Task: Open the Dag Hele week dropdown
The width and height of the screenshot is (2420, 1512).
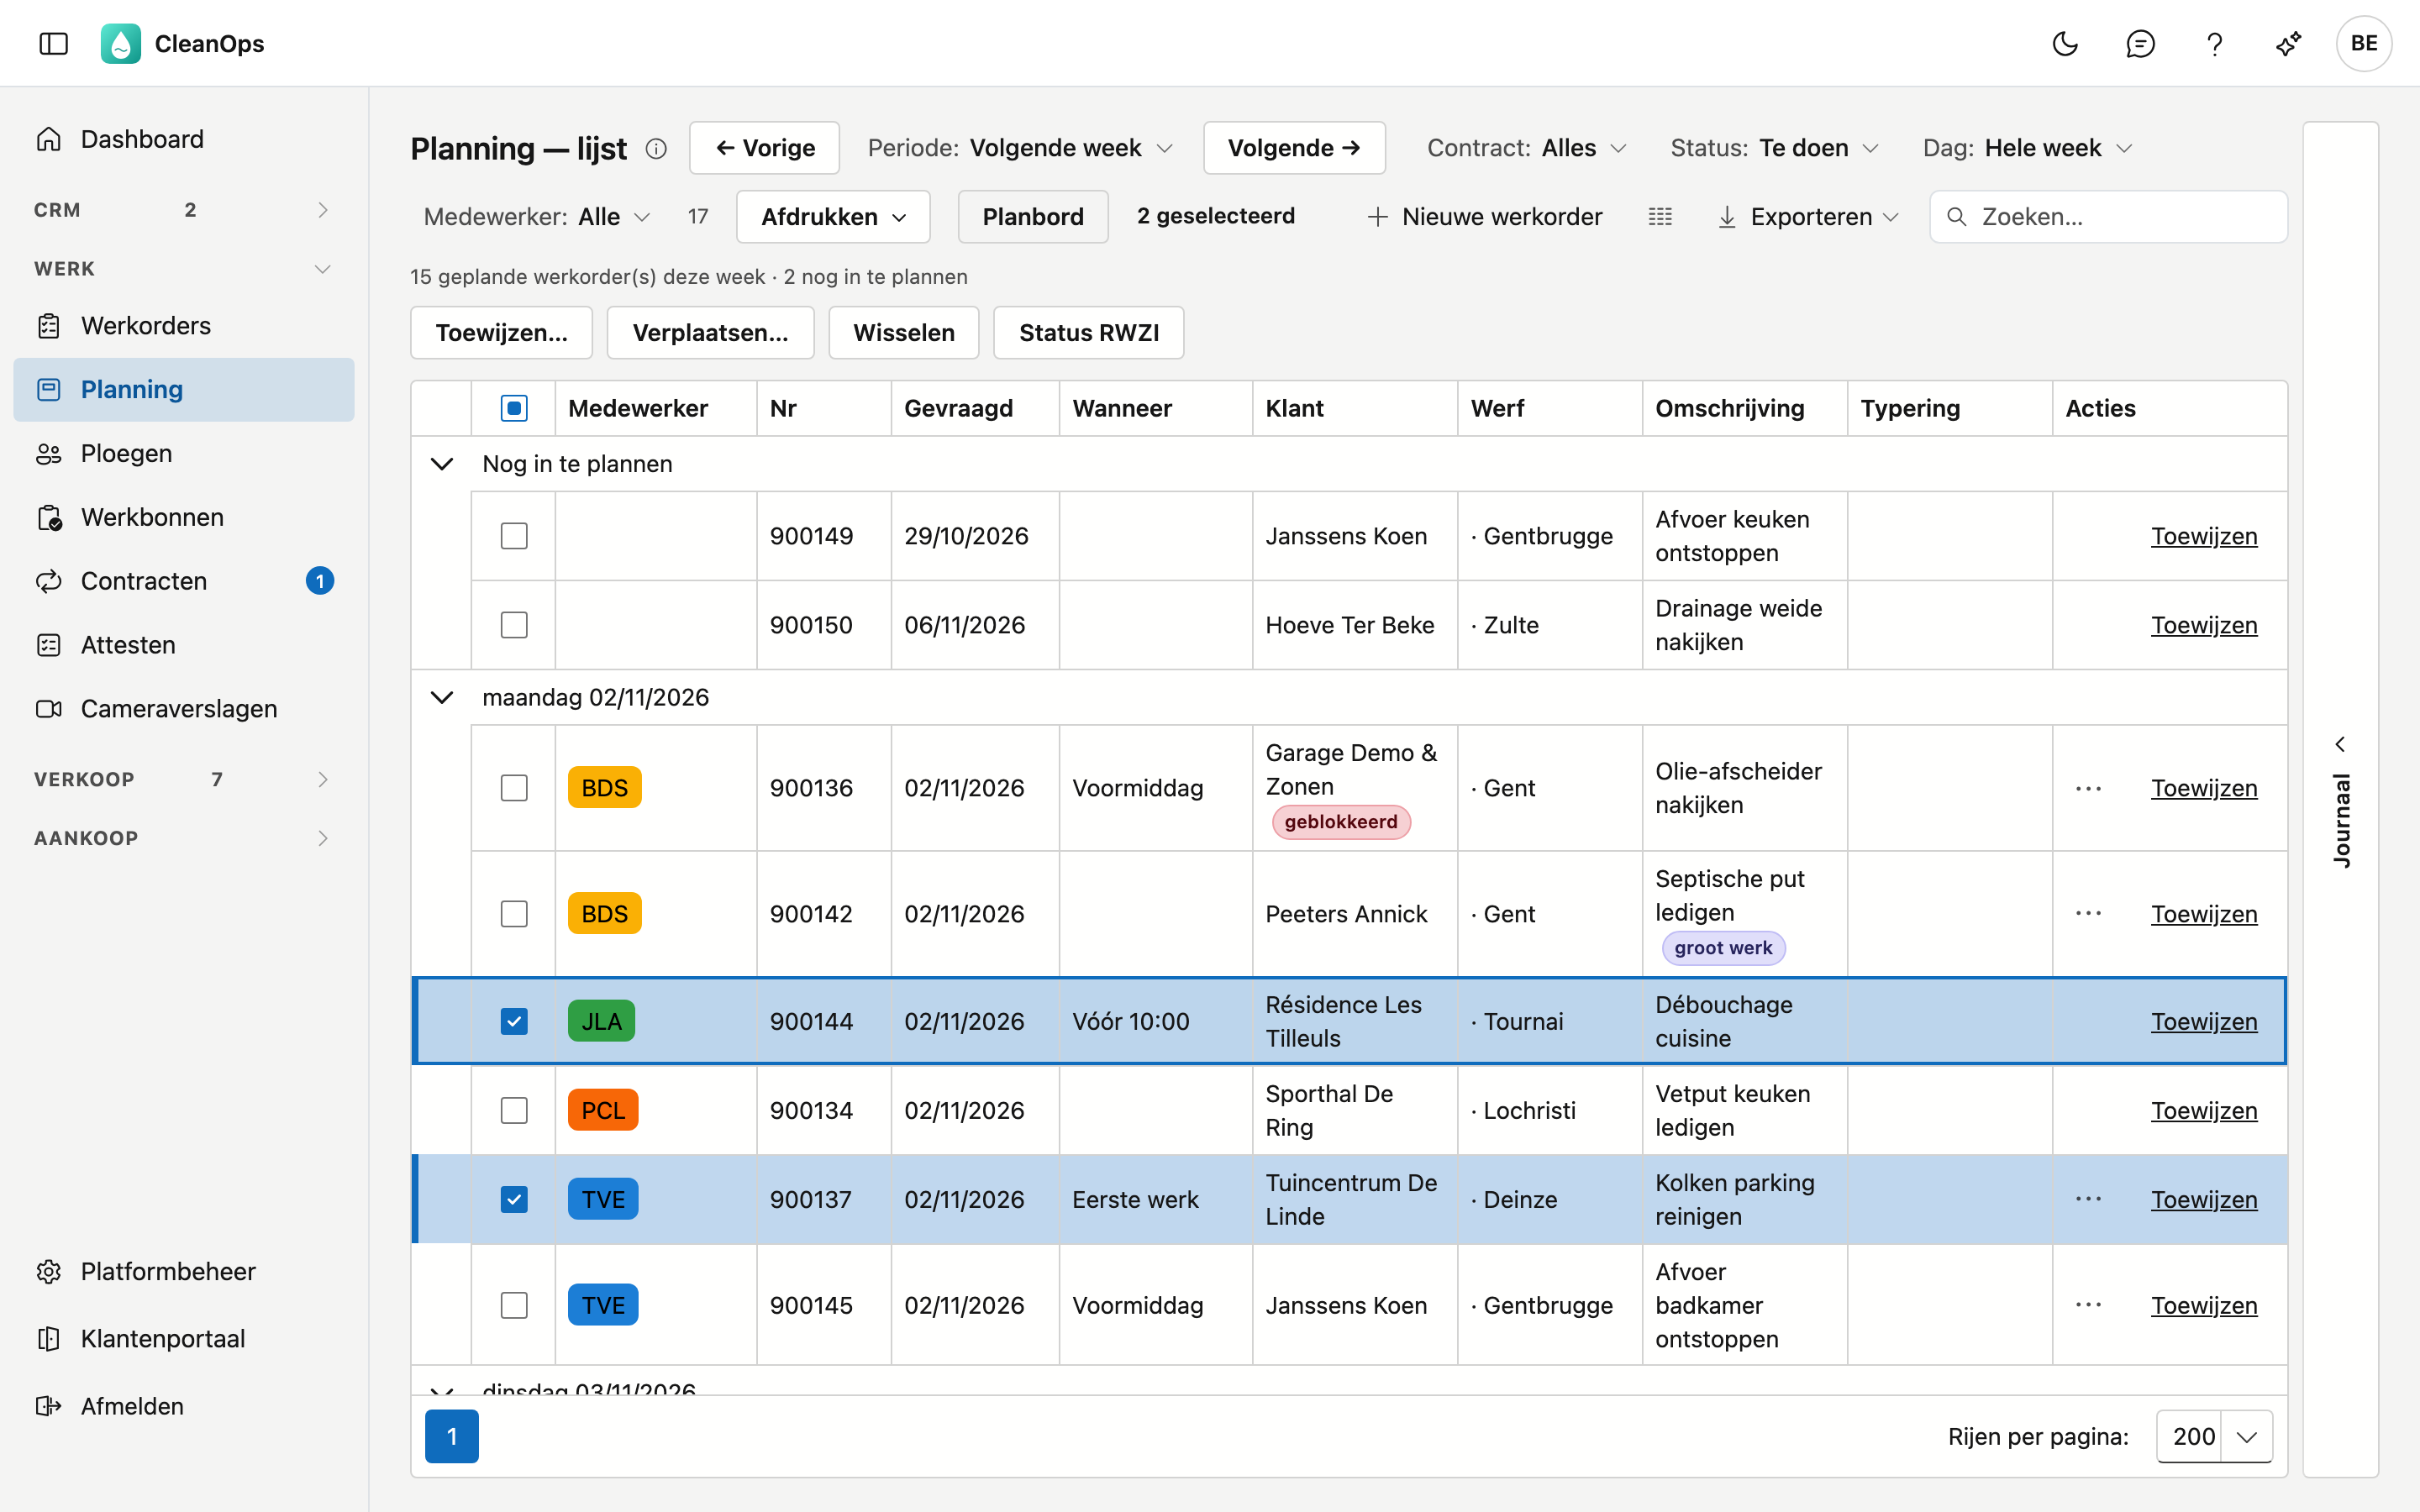Action: pos(2028,148)
